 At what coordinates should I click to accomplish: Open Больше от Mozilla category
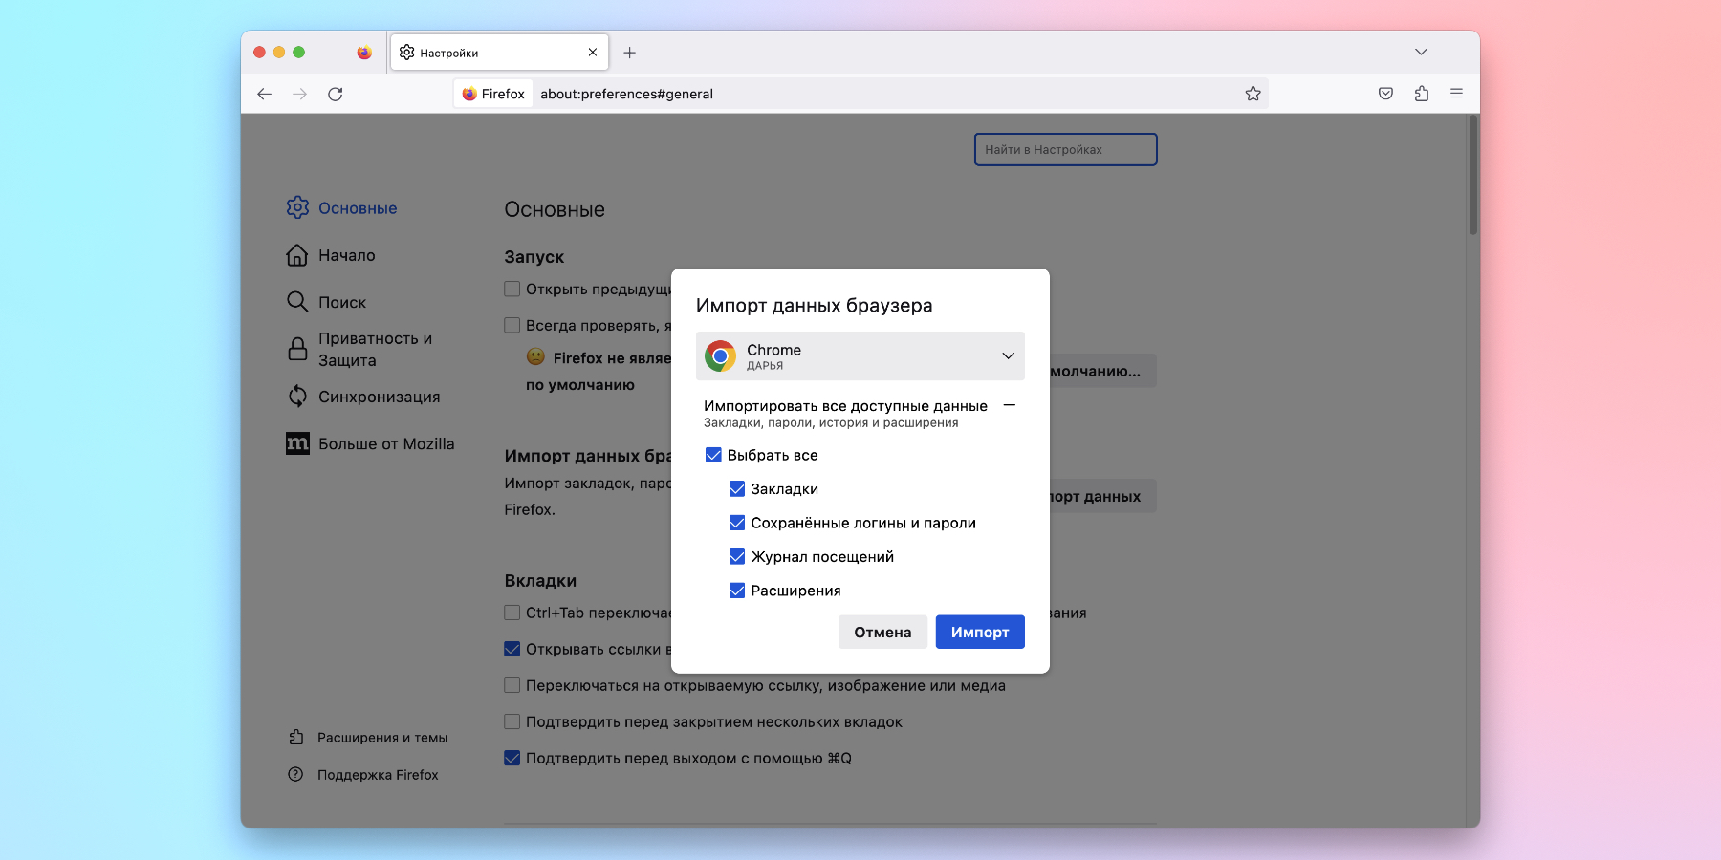click(x=371, y=443)
